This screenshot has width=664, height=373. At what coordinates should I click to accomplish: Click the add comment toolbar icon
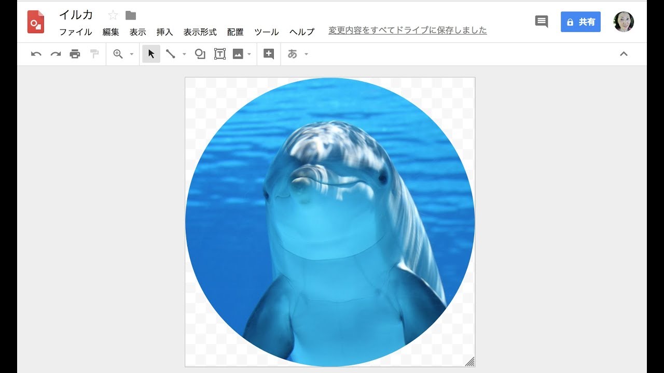[269, 54]
